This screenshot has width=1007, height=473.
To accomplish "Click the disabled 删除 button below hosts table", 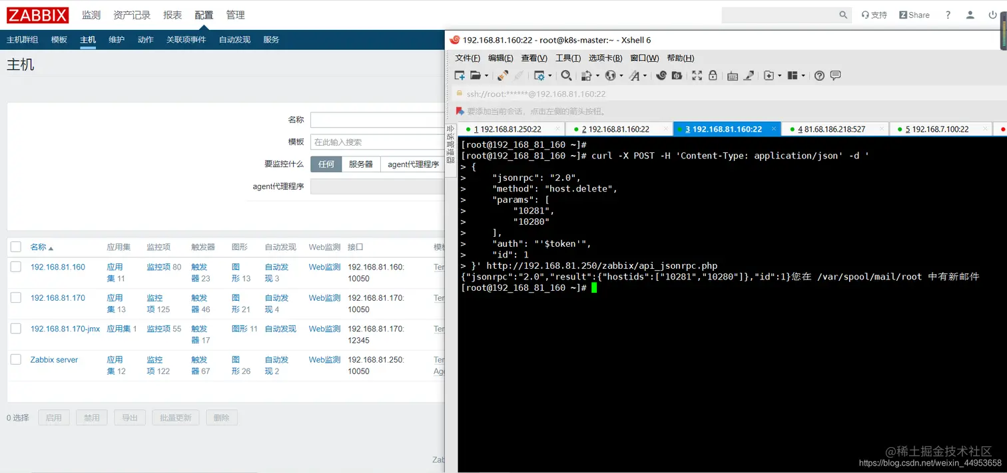I will pyautogui.click(x=222, y=418).
